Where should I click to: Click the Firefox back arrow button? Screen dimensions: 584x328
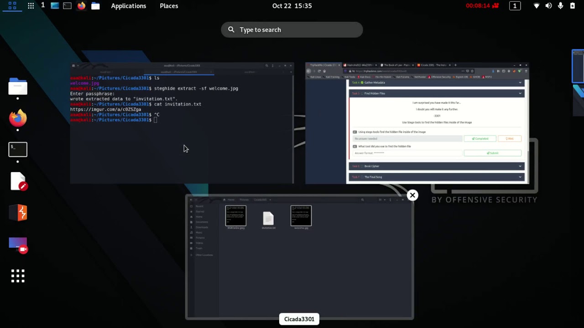[308, 71]
